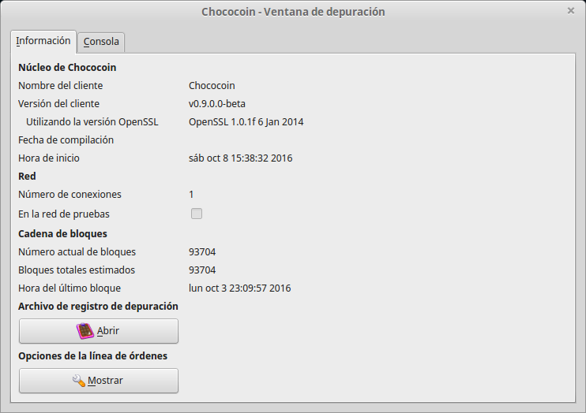Click the client name value Chococoin
This screenshot has height=413, width=586.
(212, 85)
